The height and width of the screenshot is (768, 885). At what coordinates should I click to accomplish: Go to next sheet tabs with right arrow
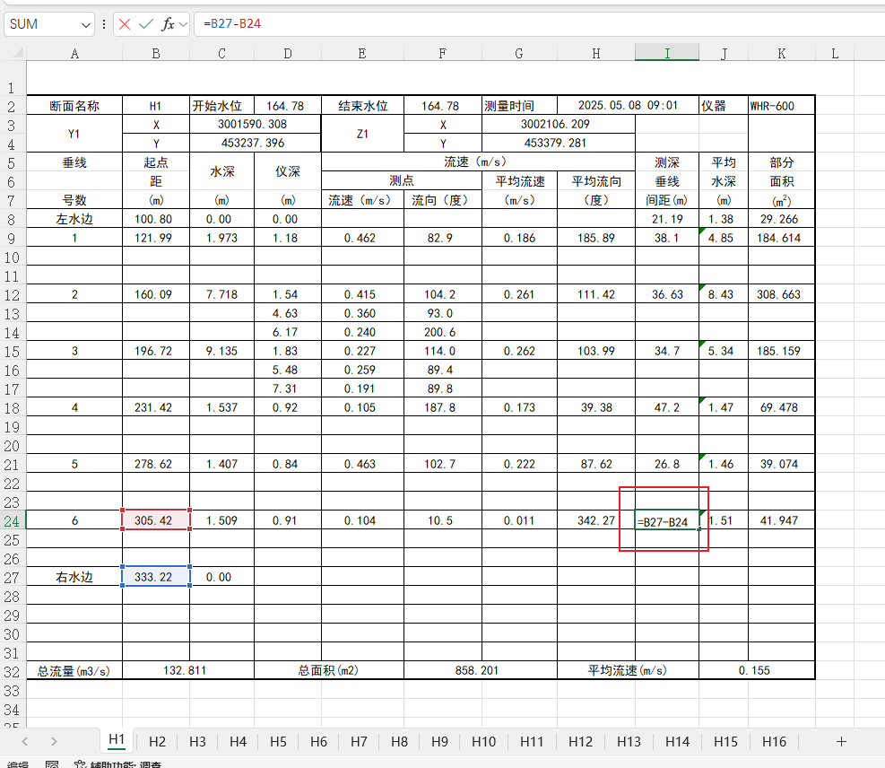click(x=54, y=741)
